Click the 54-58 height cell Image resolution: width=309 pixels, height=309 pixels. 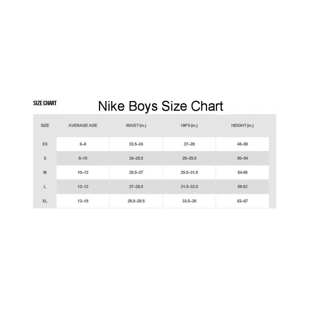(x=242, y=172)
